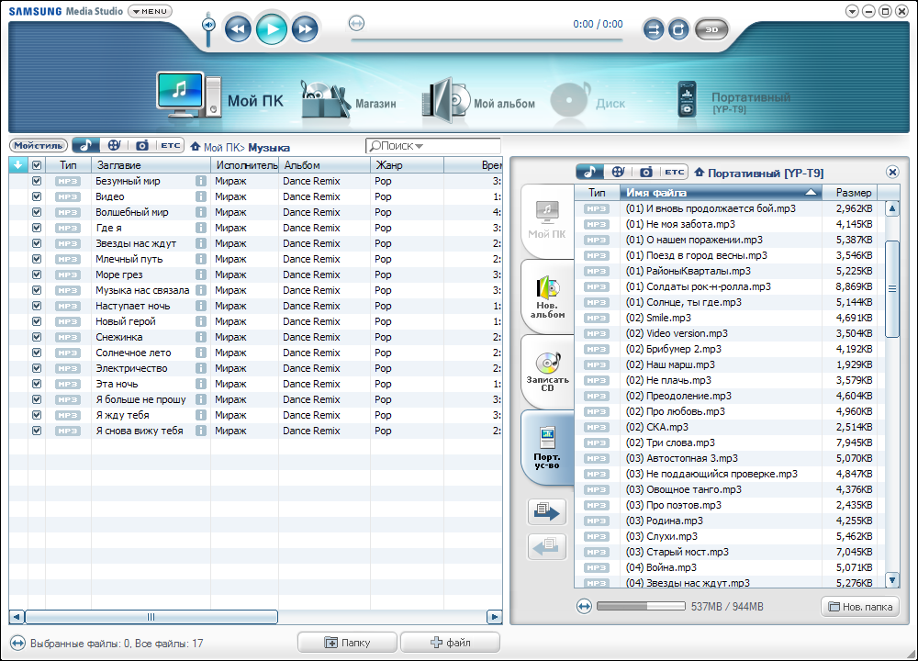
Task: Open the Магазин store section
Action: 349,100
